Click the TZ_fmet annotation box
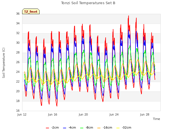Viewport: 177px width, 133px height. 31,11
